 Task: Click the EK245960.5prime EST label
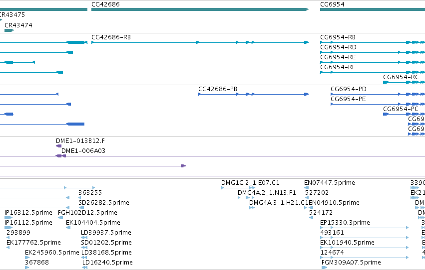(52, 253)
